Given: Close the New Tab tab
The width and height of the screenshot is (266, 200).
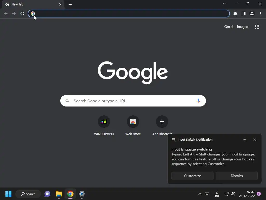Looking at the screenshot, I should [x=60, y=4].
